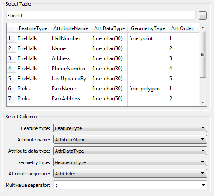Click AttrOrder value 3 in Address row
The image size is (214, 196).
(182, 58)
